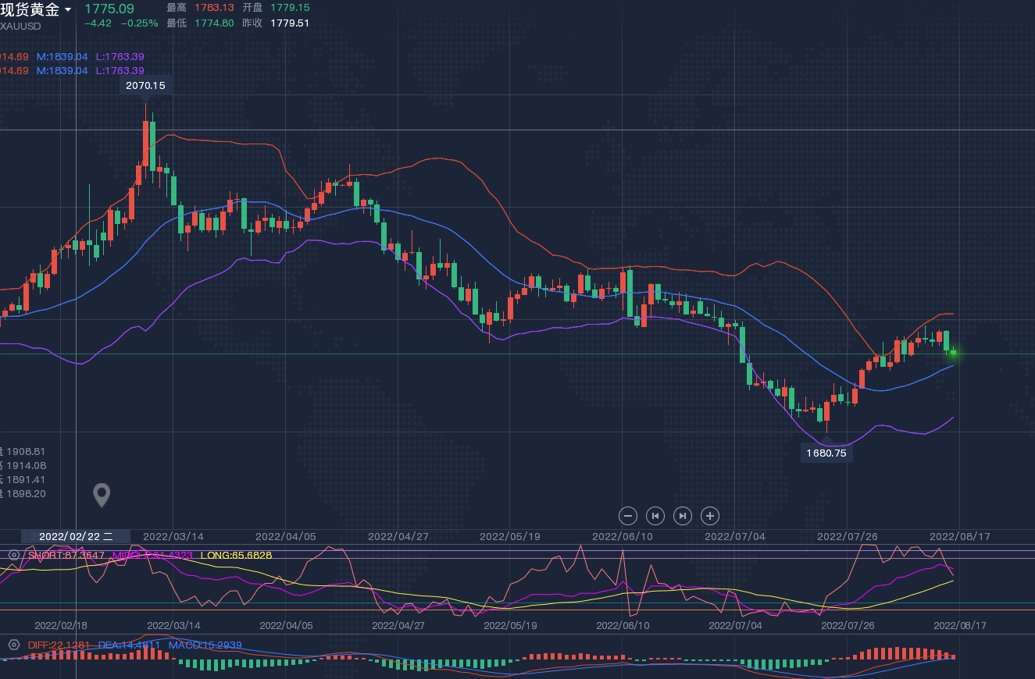Image resolution: width=1035 pixels, height=679 pixels.
Task: Click the blue M:1839.04 Bollinger label
Action: click(62, 56)
